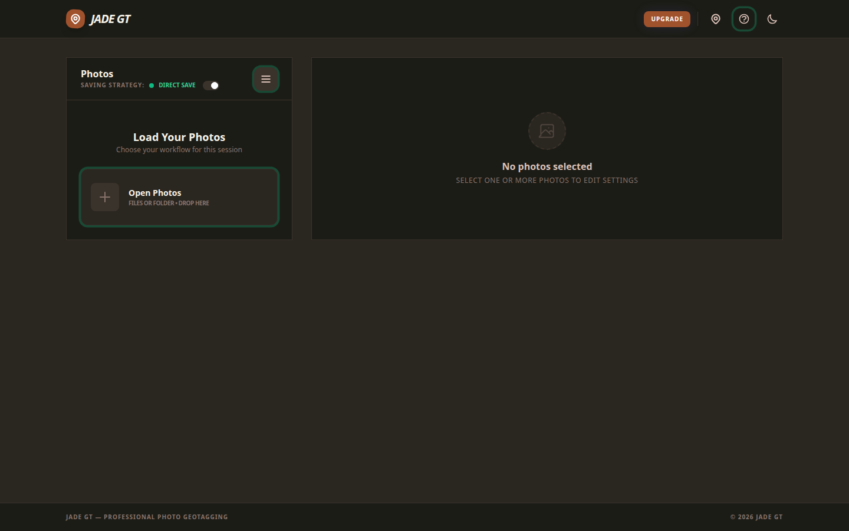Click the DIRECT SAVE label text
This screenshot has width=849, height=531.
tap(177, 86)
